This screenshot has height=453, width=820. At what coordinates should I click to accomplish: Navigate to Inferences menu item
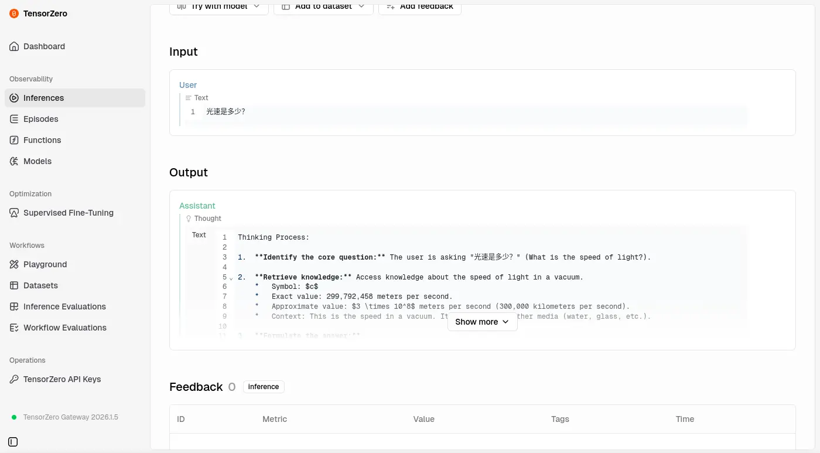[x=43, y=98]
